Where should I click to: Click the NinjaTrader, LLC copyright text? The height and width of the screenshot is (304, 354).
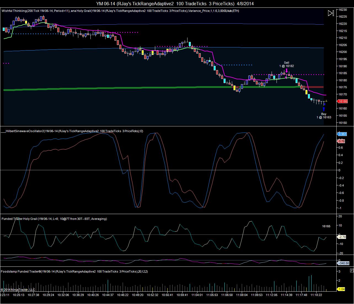coord(18,290)
